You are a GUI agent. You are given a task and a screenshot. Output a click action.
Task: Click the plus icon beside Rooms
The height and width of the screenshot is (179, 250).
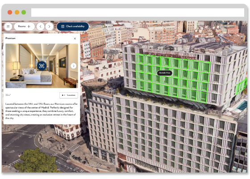coord(29,26)
